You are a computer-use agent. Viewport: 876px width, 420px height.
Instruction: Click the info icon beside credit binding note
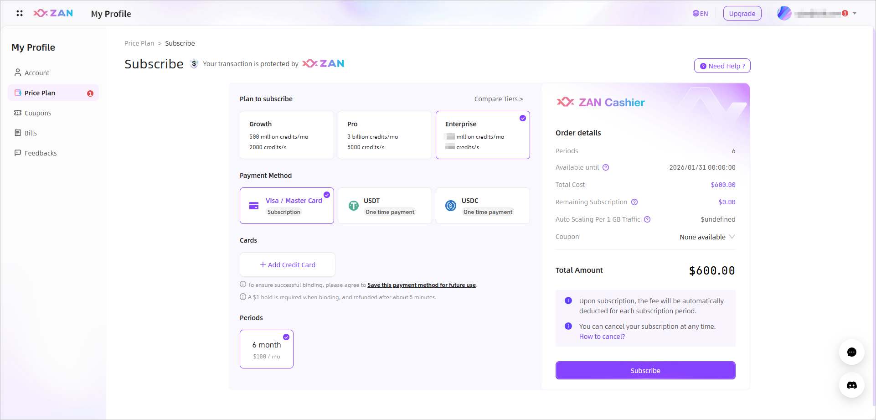pos(243,285)
